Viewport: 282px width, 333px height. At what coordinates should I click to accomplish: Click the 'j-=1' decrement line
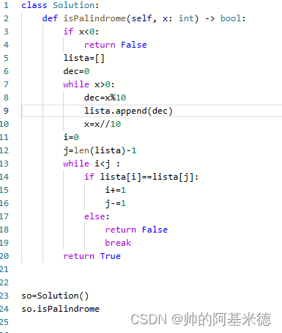coord(116,203)
